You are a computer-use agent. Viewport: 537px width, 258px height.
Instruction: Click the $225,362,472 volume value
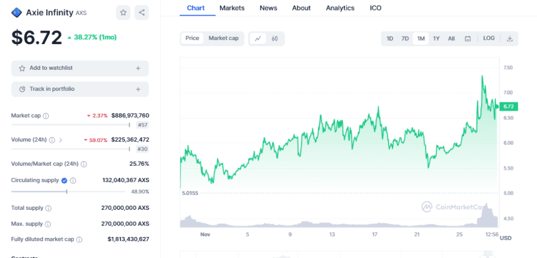pos(130,140)
